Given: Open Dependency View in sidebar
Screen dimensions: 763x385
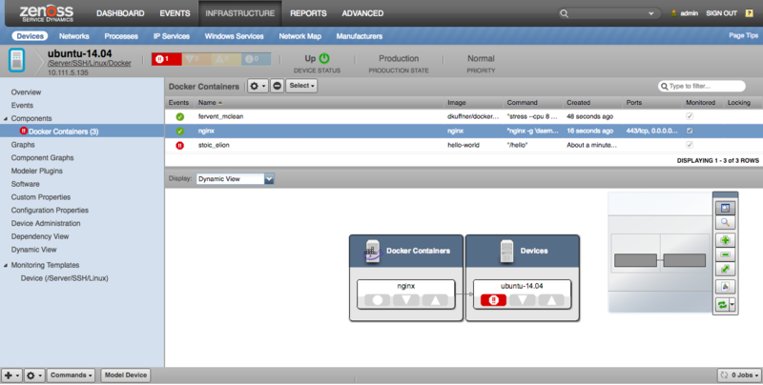Looking at the screenshot, I should [40, 236].
